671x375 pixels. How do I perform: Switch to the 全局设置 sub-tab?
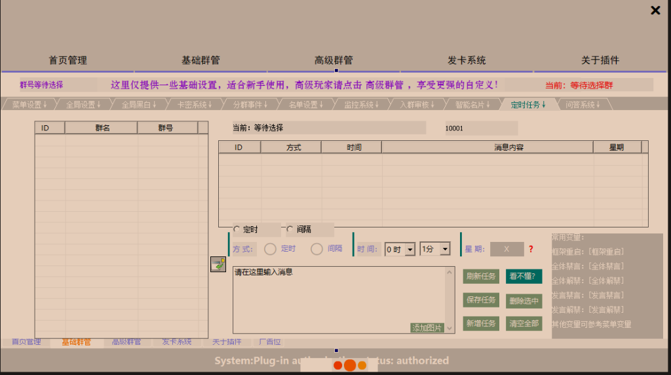(83, 104)
